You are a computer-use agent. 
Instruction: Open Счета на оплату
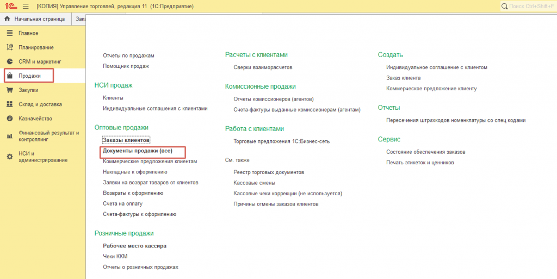point(122,204)
